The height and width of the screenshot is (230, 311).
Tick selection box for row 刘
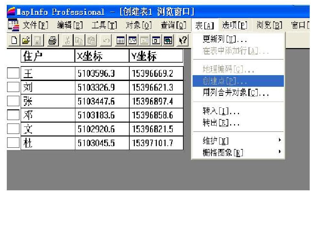point(13,87)
